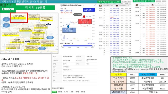Click the red 전 고점 marker dot on chart
Image resolution: width=168 pixels, height=94 pixels.
pyautogui.click(x=84, y=16)
